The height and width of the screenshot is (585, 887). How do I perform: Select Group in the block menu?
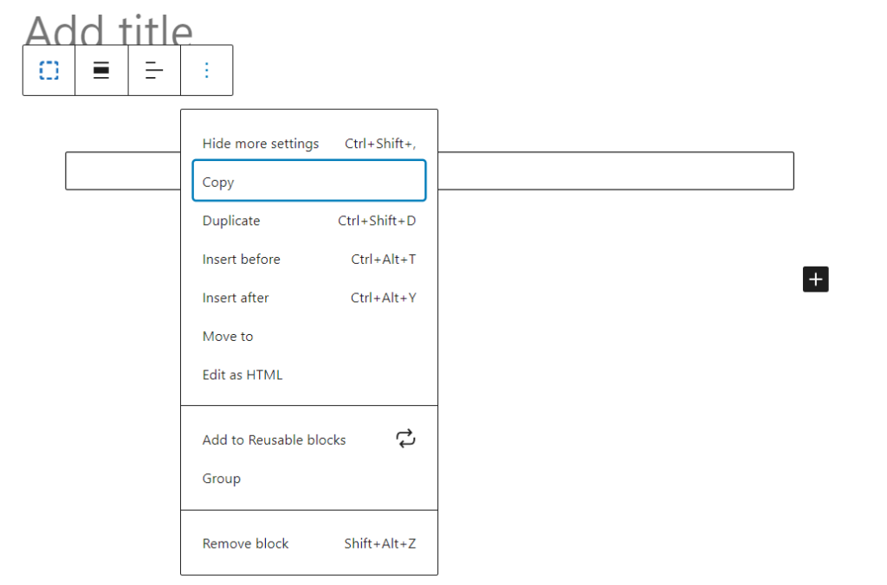pos(222,479)
